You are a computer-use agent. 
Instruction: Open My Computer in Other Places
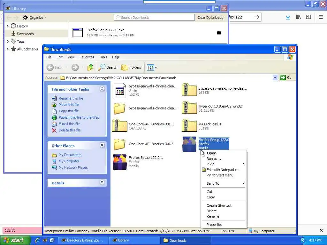[x=69, y=161]
